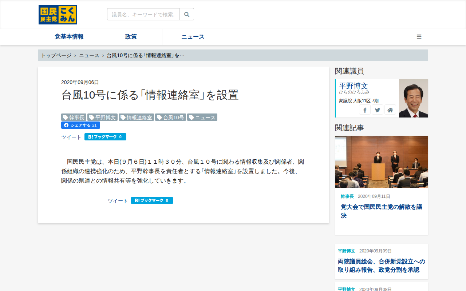Click the 幹事長 category label in related article
This screenshot has height=291, width=466.
coord(347,196)
